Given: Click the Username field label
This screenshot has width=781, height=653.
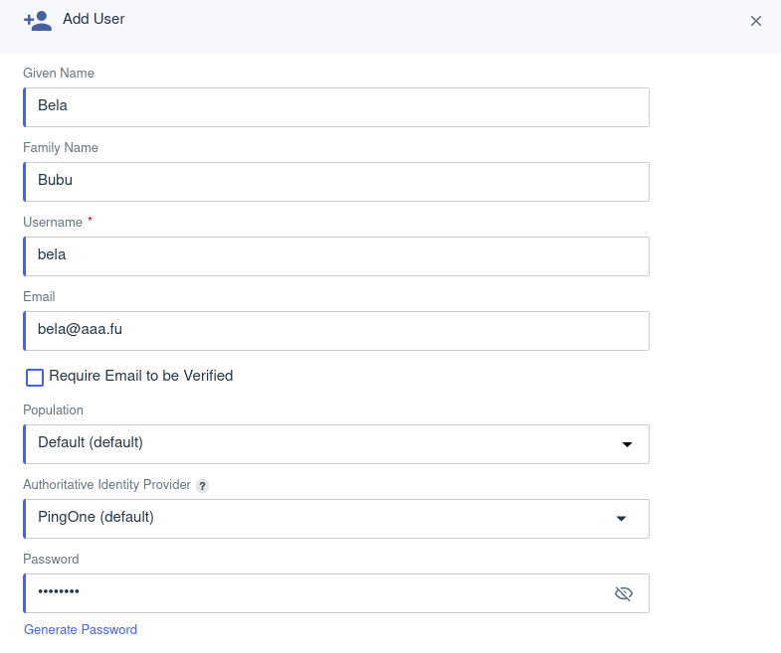Looking at the screenshot, I should [x=53, y=223].
